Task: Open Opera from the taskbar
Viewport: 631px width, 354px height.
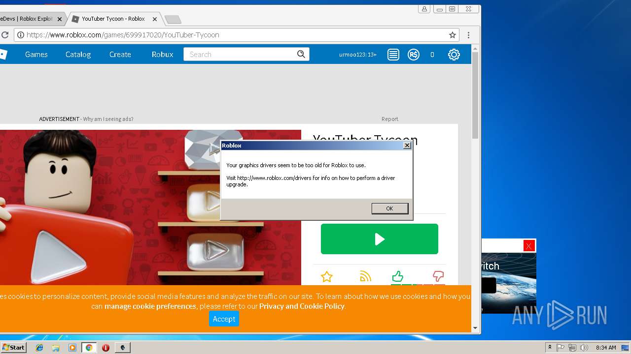Action: [x=105, y=348]
